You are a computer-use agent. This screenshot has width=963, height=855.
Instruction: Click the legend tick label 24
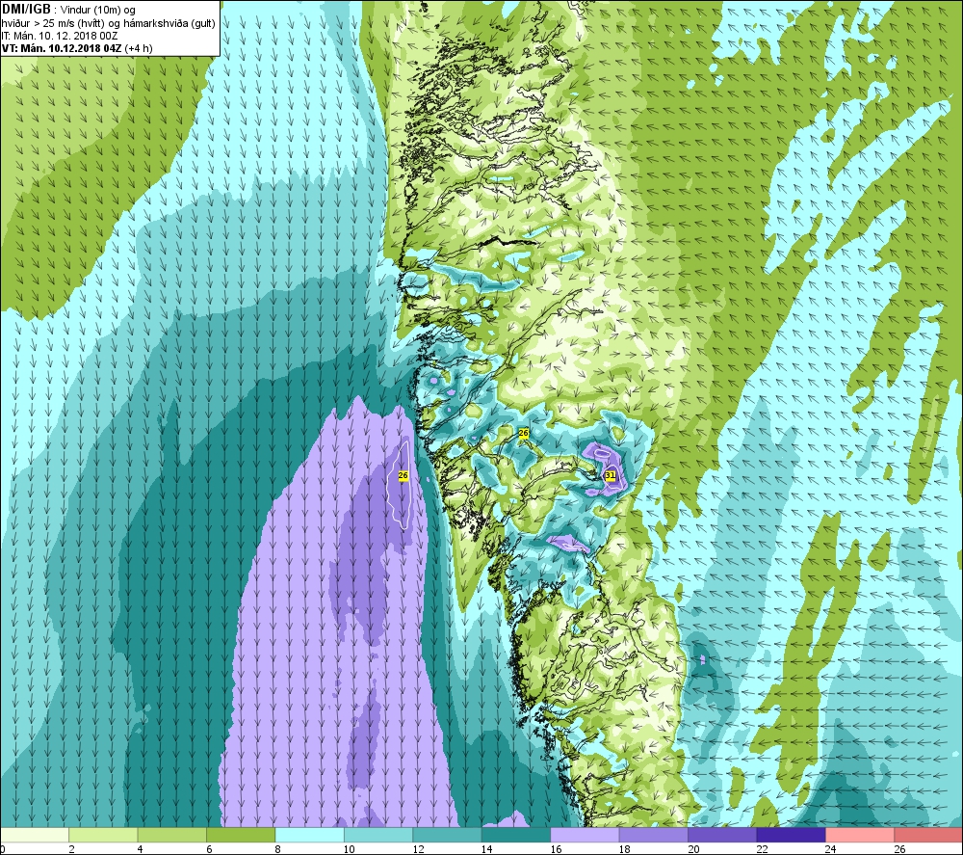click(830, 849)
